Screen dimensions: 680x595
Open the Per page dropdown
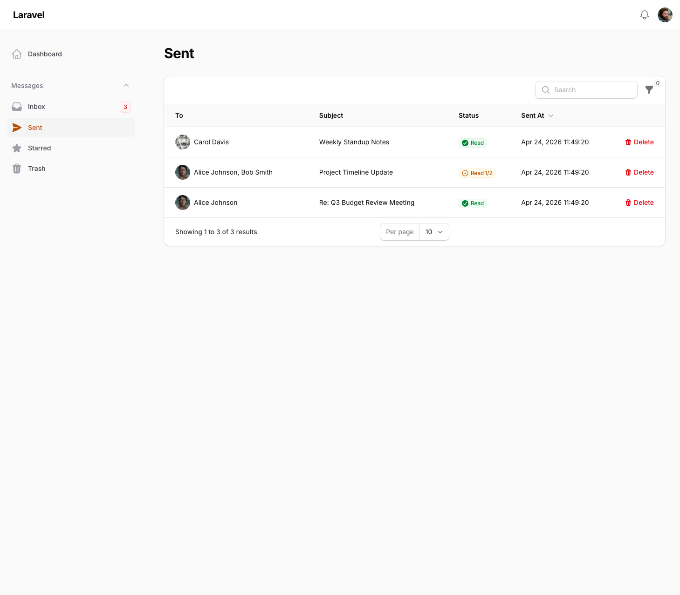click(434, 232)
